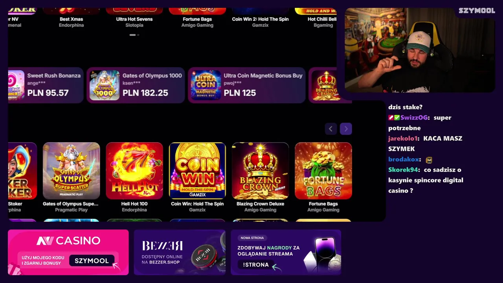The image size is (503, 283).
Task: Click the streamer webcam video feed
Action: pyautogui.click(x=420, y=50)
